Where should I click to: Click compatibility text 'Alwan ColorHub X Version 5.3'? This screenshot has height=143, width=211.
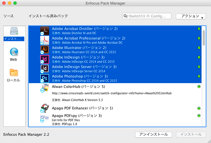pyautogui.click(x=82, y=100)
